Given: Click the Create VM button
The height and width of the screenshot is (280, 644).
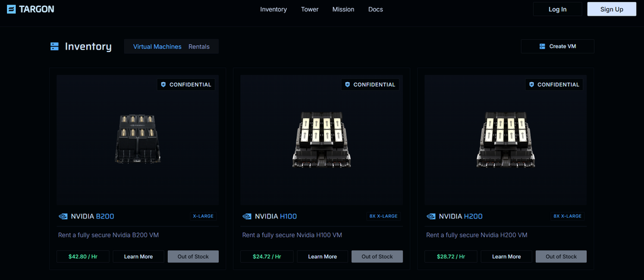Looking at the screenshot, I should pos(557,46).
